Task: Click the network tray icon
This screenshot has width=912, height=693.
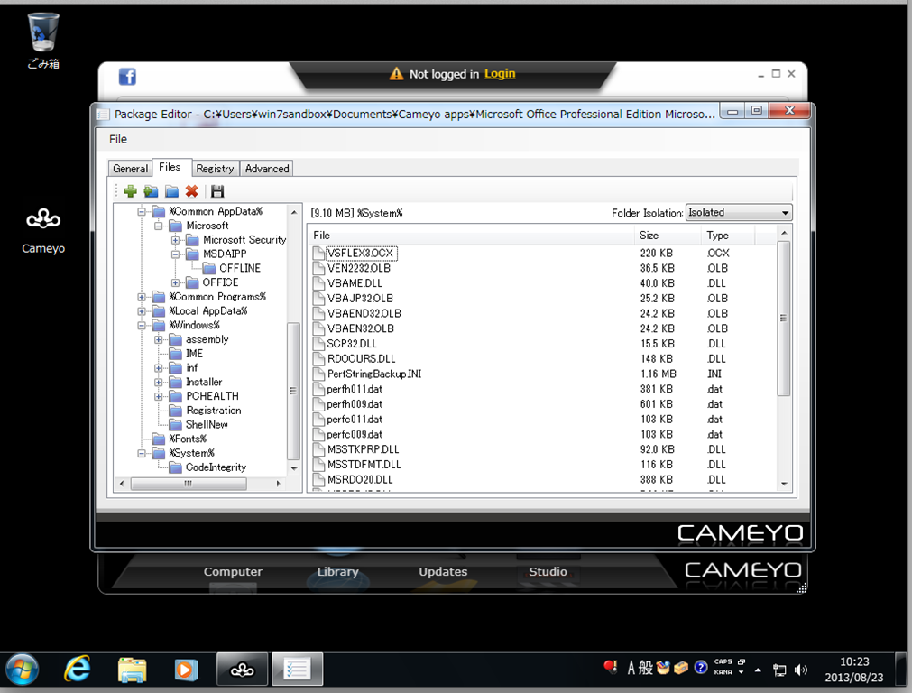Action: (x=779, y=670)
